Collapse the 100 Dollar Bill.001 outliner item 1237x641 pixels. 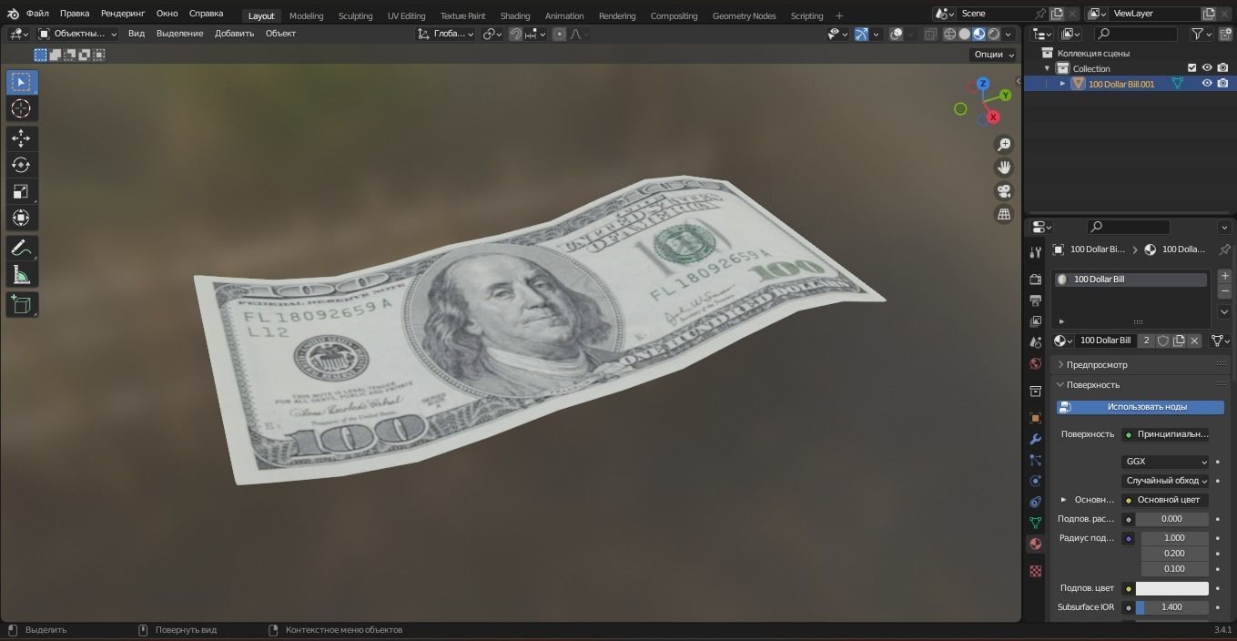point(1062,83)
